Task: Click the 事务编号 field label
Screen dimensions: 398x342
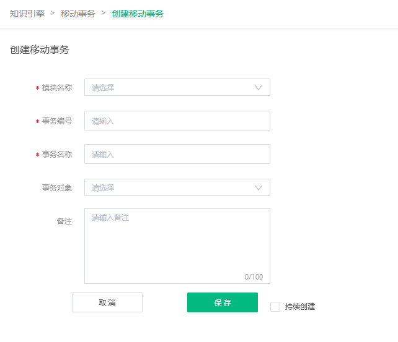Action: pos(57,121)
